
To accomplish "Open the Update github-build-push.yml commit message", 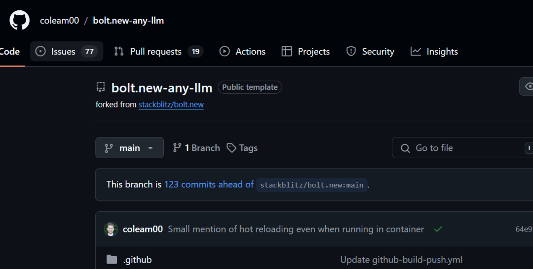I will click(x=401, y=260).
